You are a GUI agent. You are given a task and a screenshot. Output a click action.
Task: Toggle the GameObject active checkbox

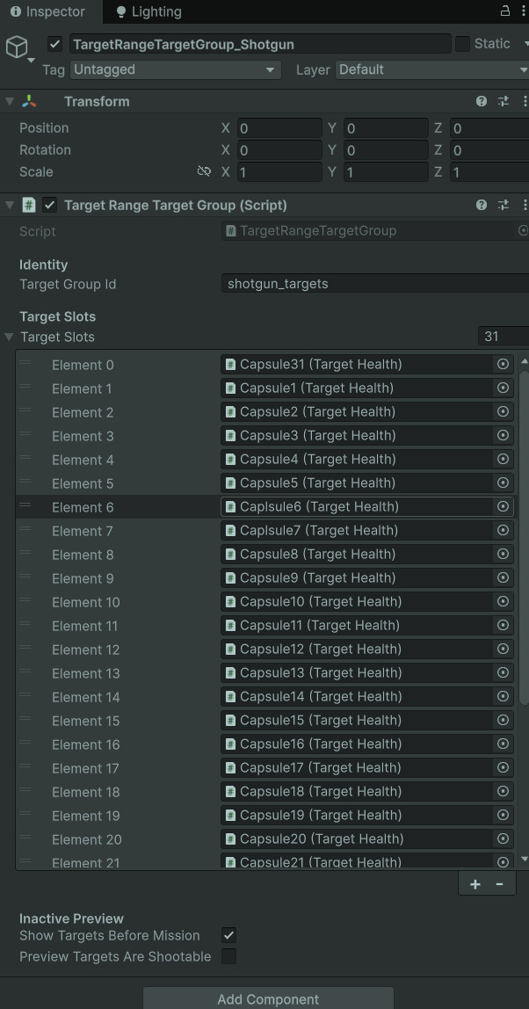coord(55,44)
